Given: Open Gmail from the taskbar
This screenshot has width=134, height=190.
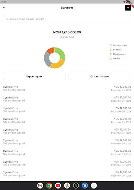Looking at the screenshot, I should (x=40, y=186).
